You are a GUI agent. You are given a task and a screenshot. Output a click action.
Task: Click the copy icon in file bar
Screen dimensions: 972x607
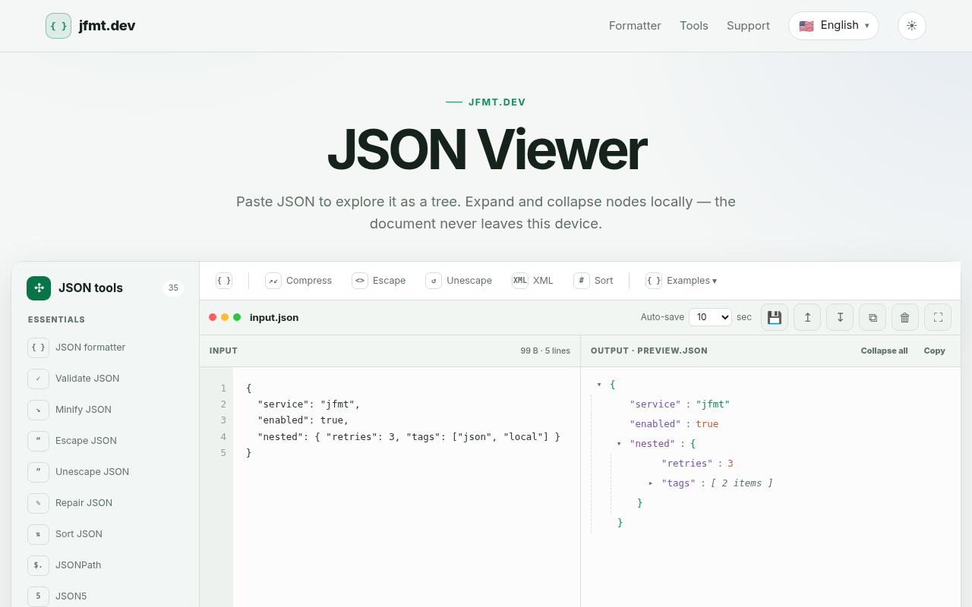pos(873,317)
